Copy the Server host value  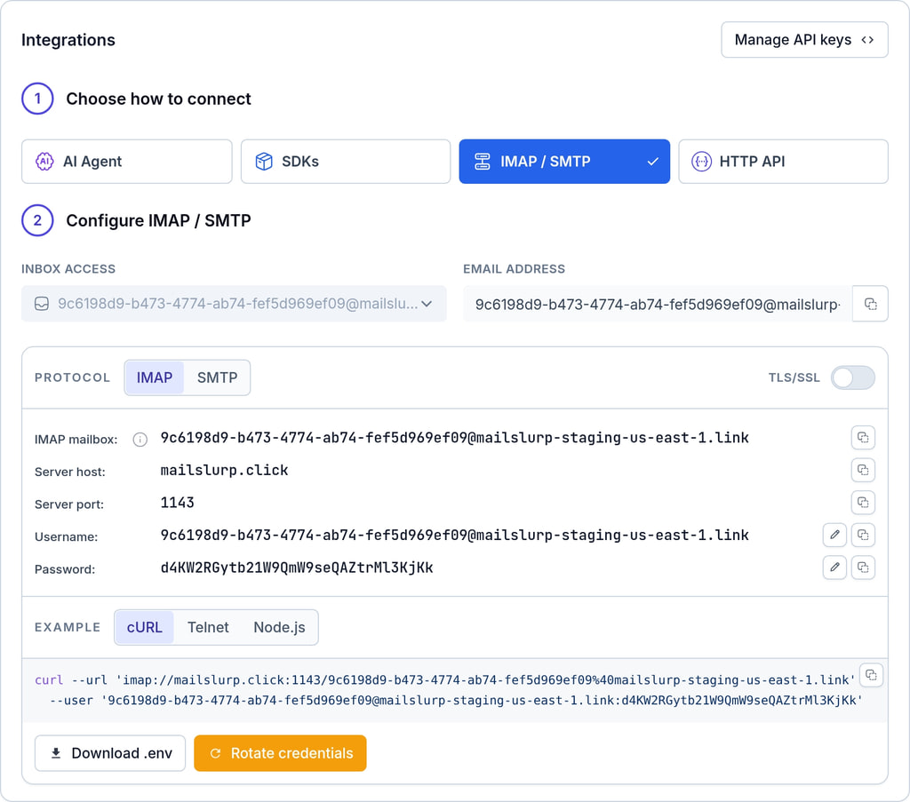[x=862, y=470]
